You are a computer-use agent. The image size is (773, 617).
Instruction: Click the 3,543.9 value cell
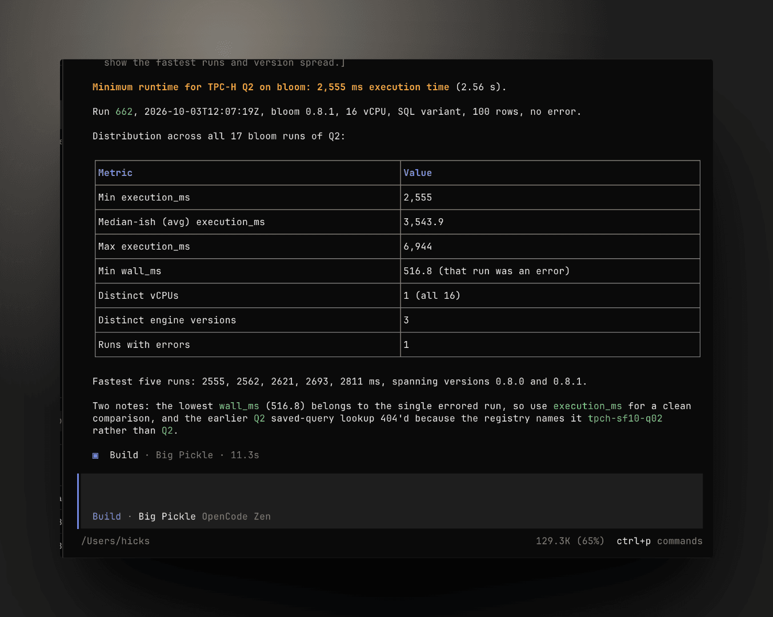pyautogui.click(x=550, y=222)
